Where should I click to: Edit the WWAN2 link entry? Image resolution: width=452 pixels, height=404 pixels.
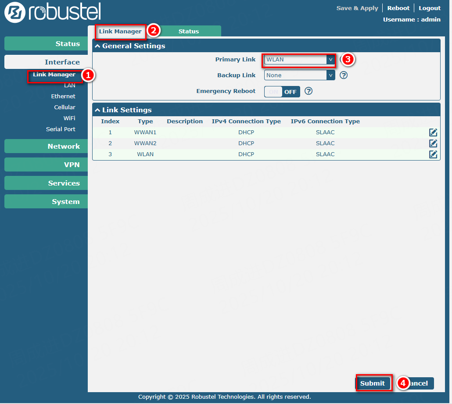coord(433,143)
